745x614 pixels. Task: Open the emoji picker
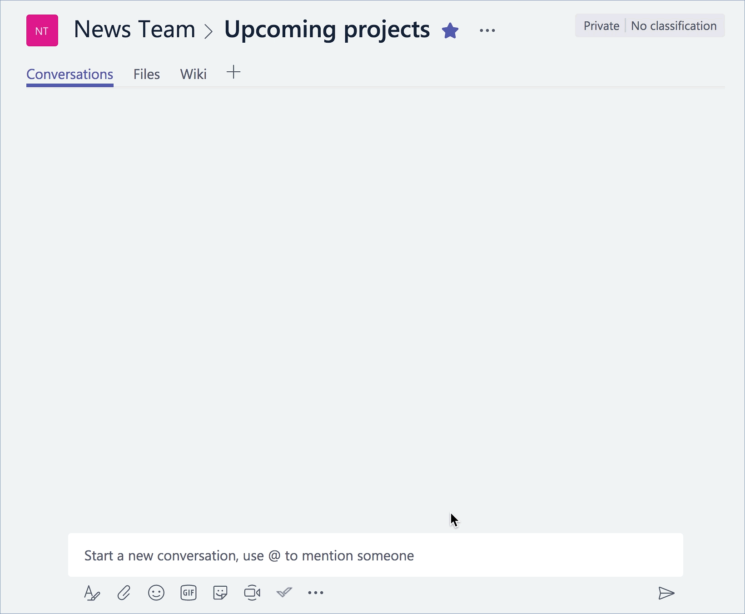click(156, 593)
